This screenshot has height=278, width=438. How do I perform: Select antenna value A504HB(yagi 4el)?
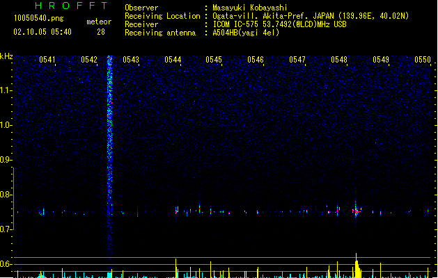[246, 33]
